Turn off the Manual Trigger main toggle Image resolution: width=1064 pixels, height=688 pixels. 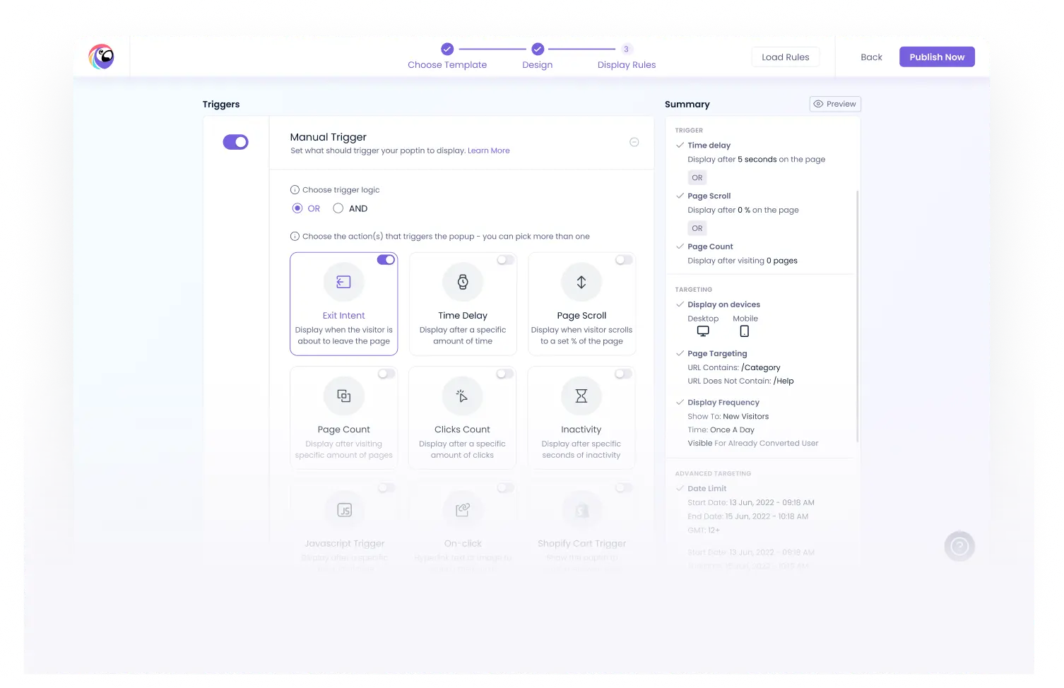tap(236, 142)
